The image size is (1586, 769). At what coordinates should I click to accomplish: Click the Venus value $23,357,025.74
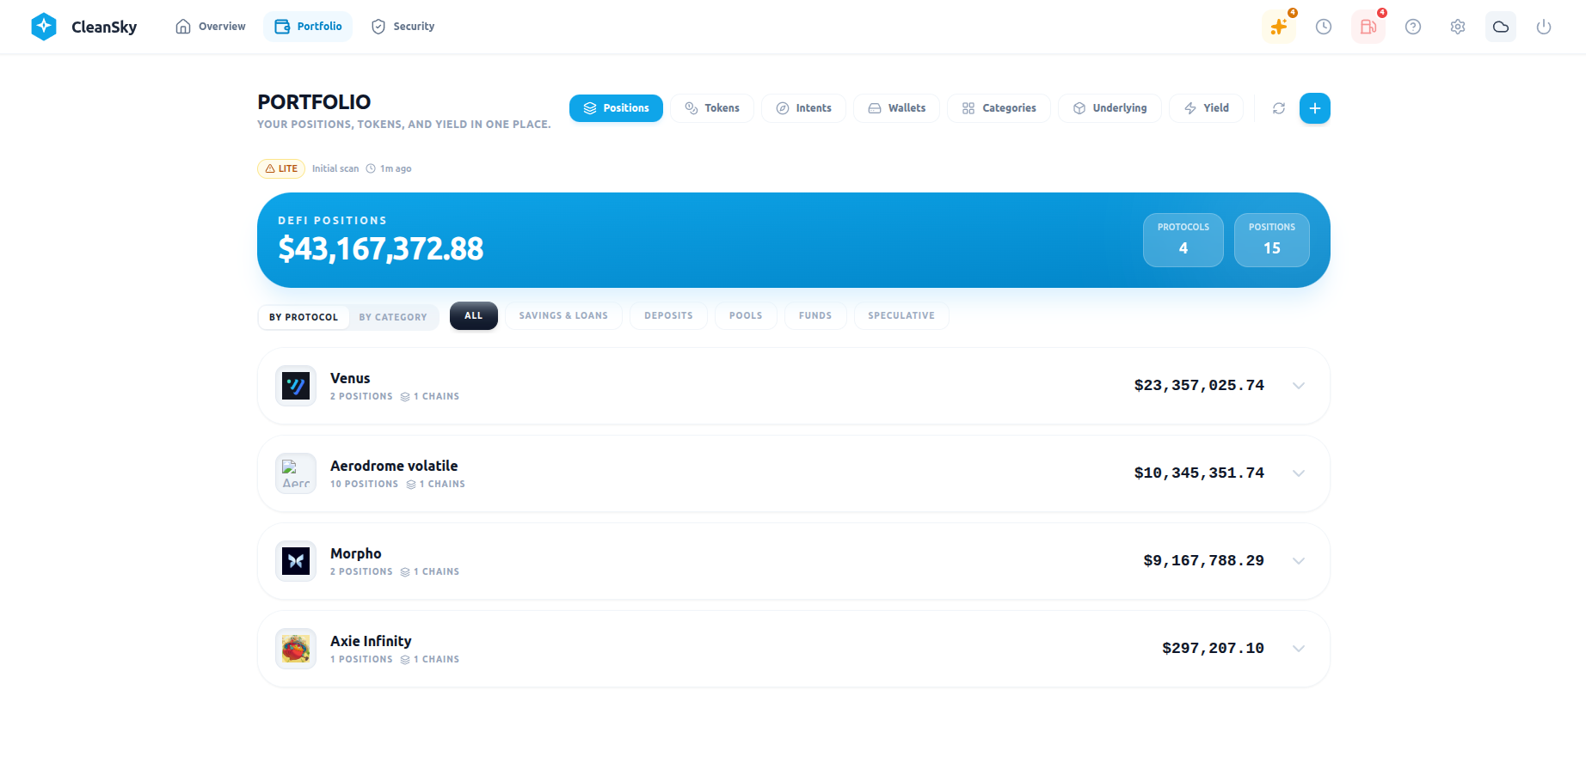tap(1199, 385)
